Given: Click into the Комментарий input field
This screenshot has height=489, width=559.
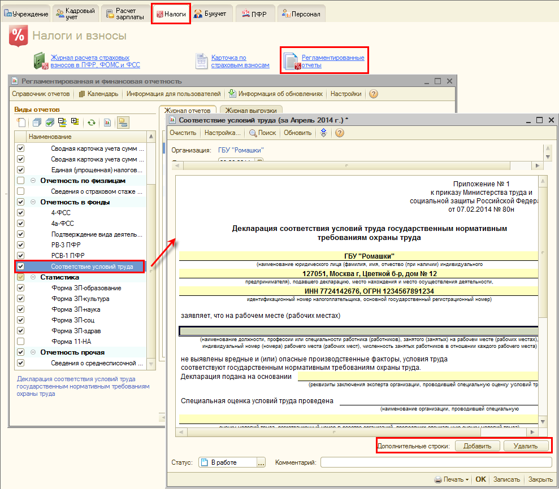Looking at the screenshot, I should click(x=435, y=462).
